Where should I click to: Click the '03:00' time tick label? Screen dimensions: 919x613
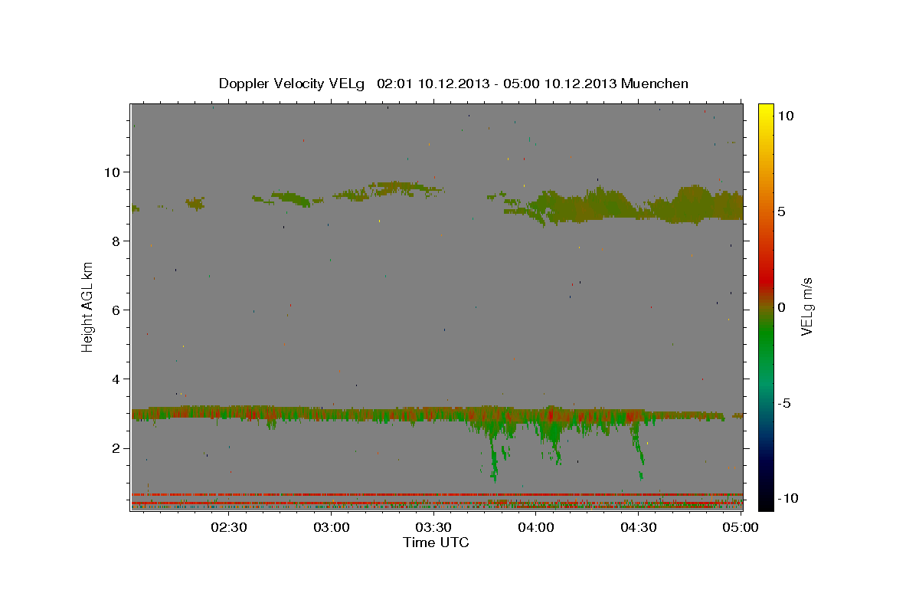pyautogui.click(x=332, y=527)
